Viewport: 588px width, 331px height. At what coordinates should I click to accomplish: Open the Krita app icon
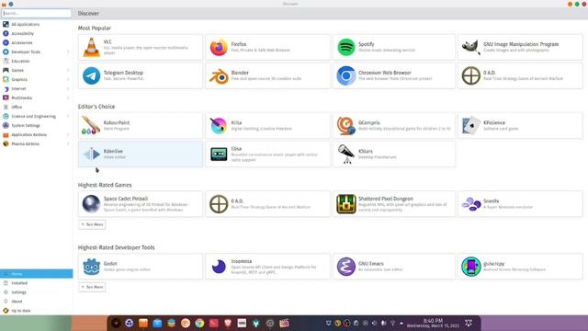(219, 126)
